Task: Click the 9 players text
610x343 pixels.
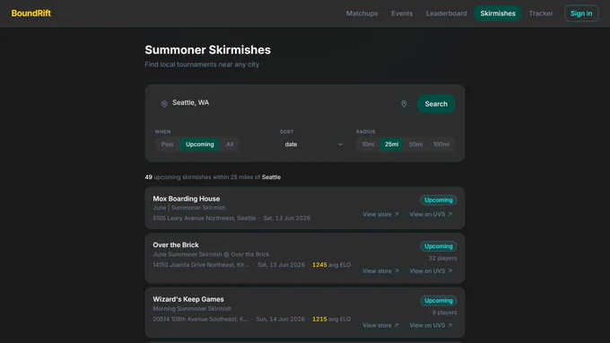Action: click(x=444, y=313)
